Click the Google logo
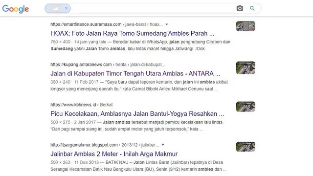Viewport: 313px width, 176px height. pyautogui.click(x=16, y=9)
